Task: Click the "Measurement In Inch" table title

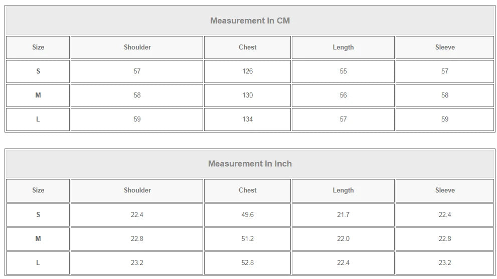Action: (250, 163)
